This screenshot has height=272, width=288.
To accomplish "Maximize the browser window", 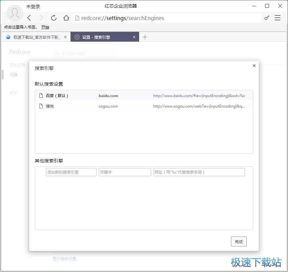I will click(267, 6).
